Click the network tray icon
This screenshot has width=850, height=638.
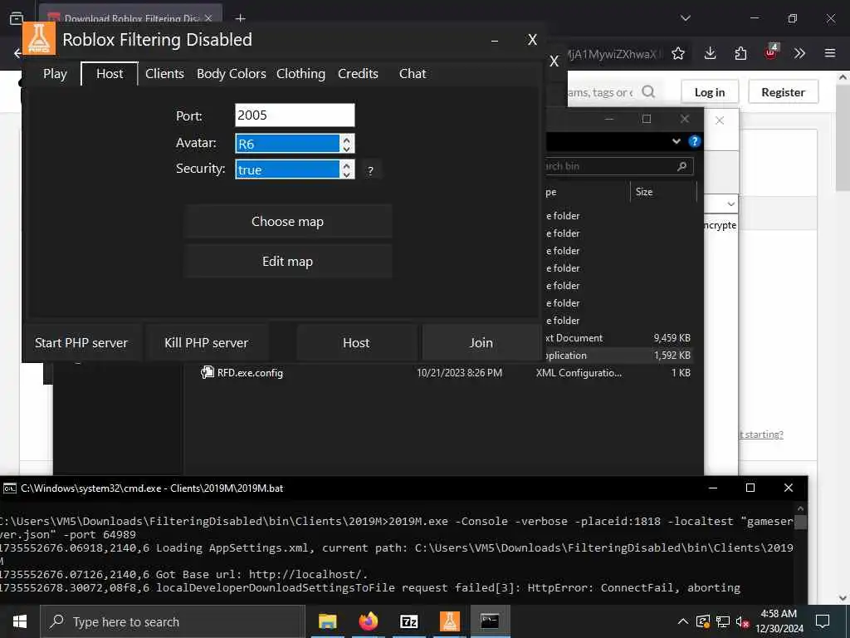point(723,621)
